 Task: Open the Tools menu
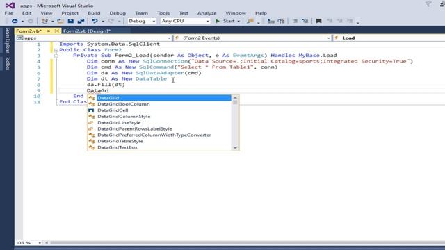click(163, 13)
